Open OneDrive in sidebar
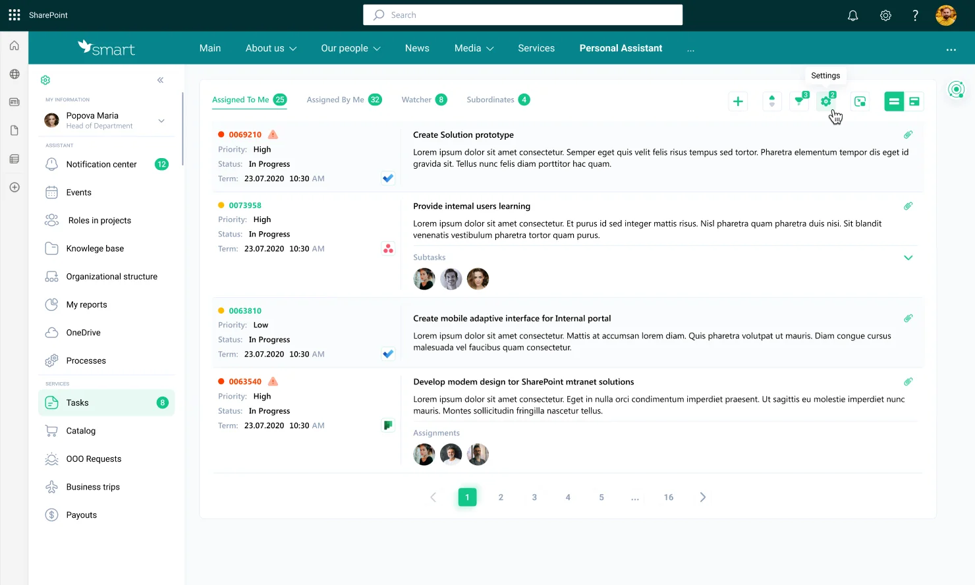Viewport: 975px width, 585px height. [107, 333]
